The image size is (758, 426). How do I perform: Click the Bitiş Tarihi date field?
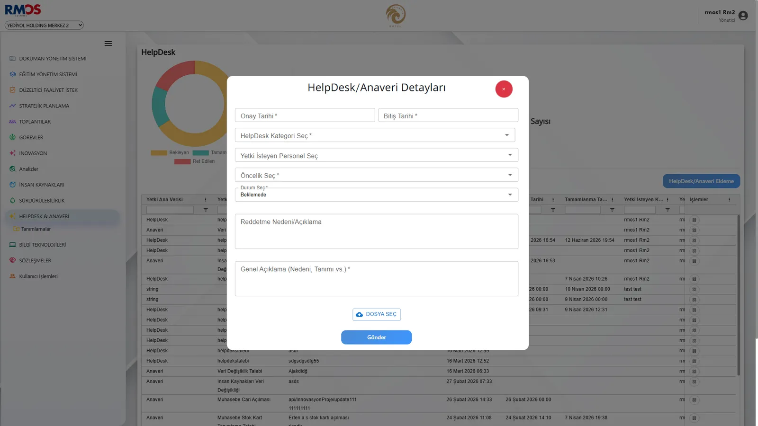click(x=448, y=115)
